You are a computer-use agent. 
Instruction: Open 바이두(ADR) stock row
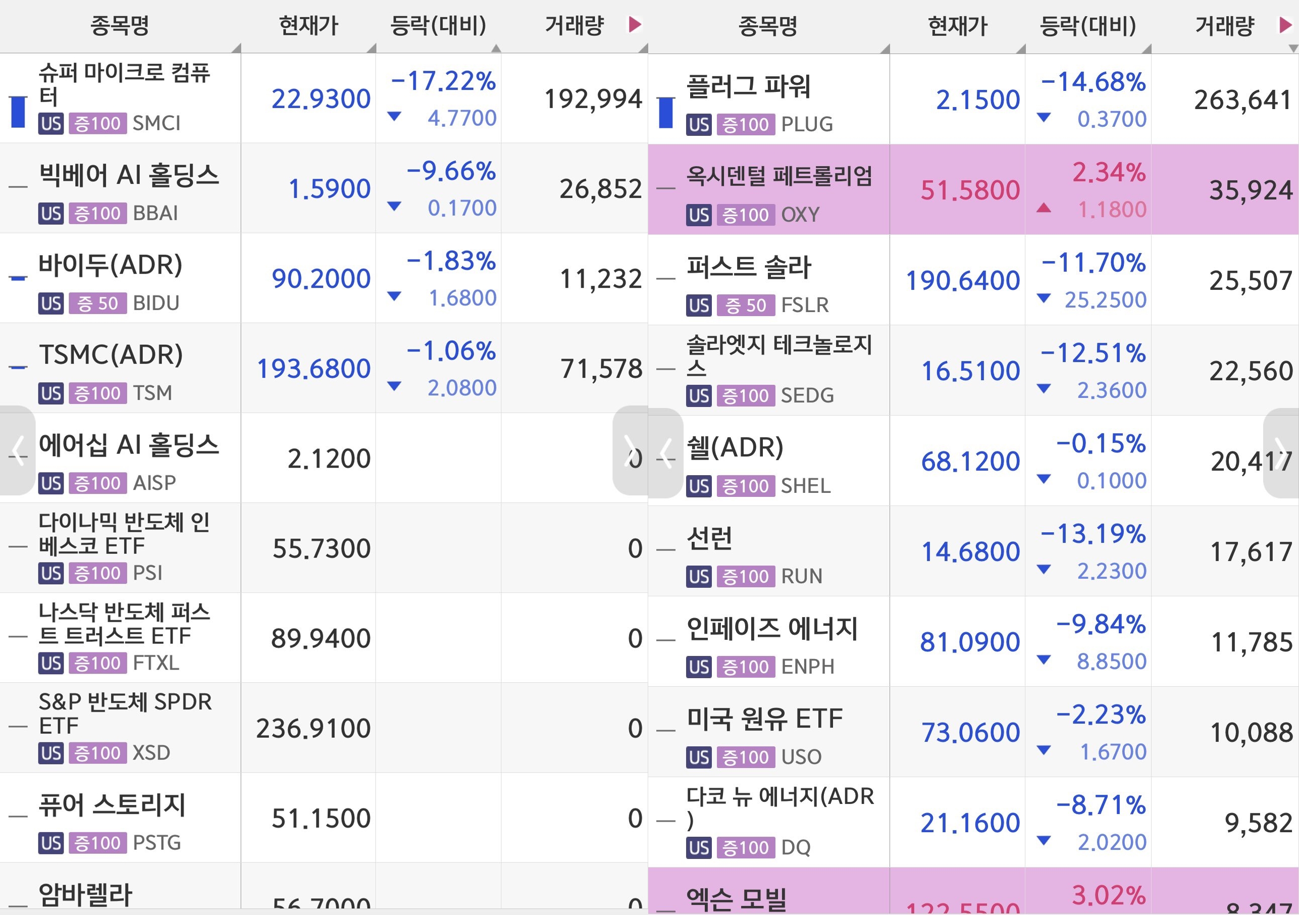pyautogui.click(x=324, y=278)
